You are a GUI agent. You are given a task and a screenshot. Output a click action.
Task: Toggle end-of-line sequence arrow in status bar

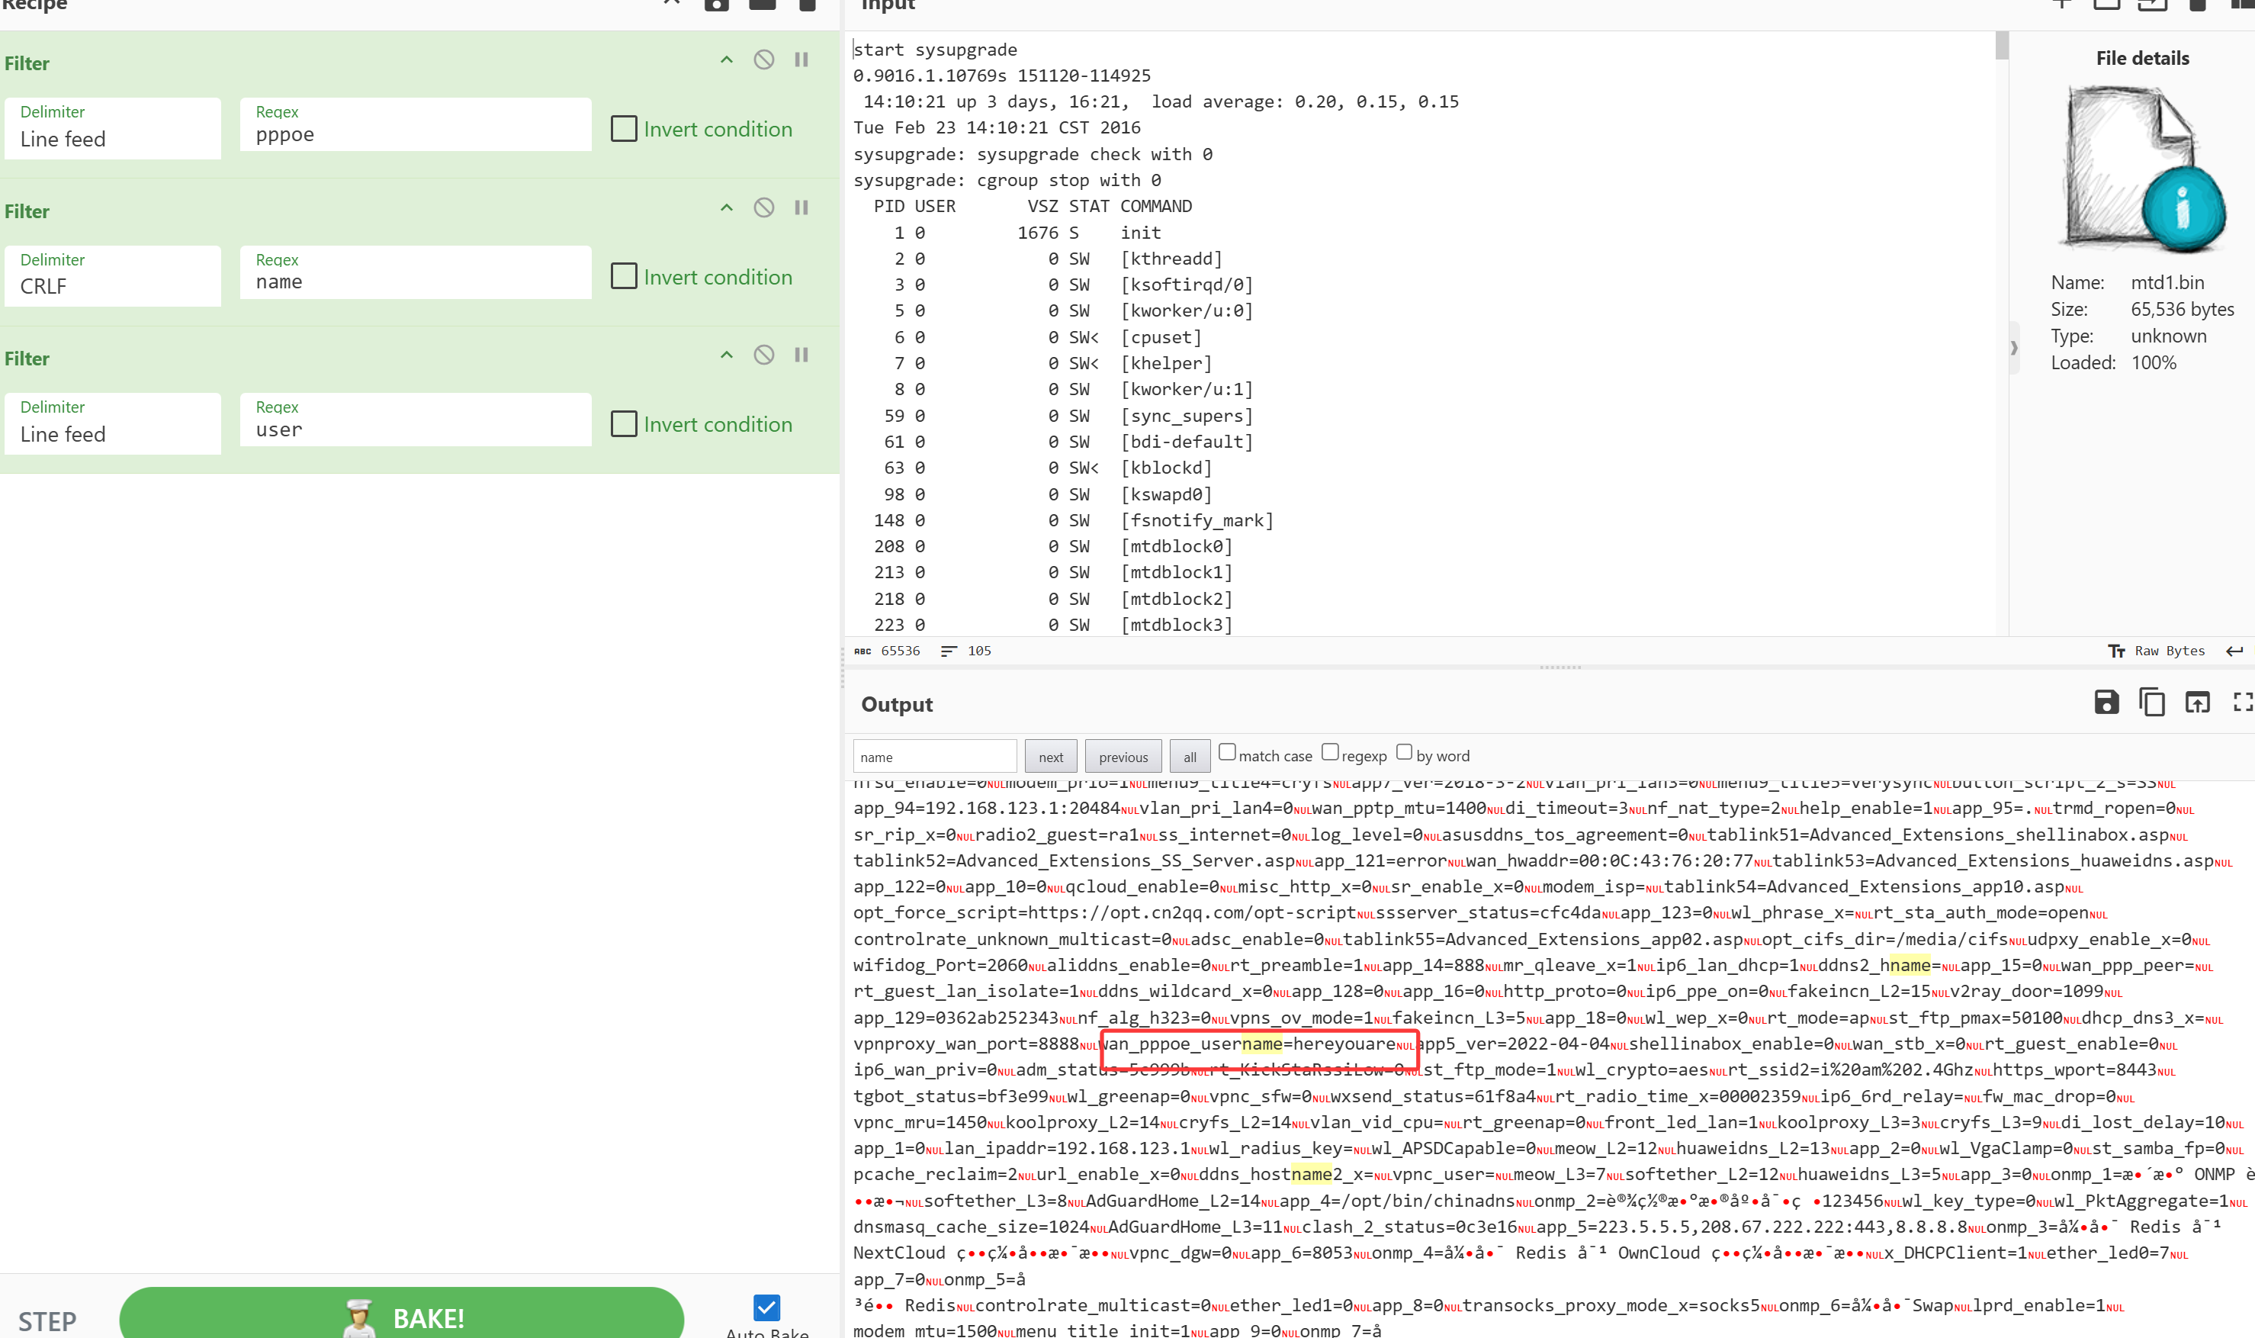point(2234,651)
